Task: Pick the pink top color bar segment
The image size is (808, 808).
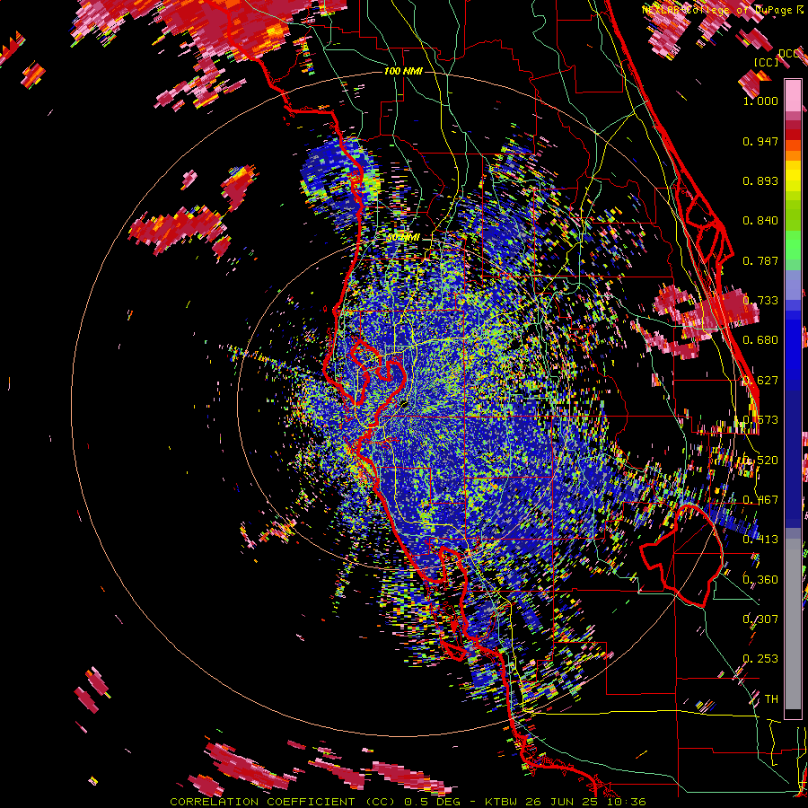Action: pyautogui.click(x=793, y=95)
